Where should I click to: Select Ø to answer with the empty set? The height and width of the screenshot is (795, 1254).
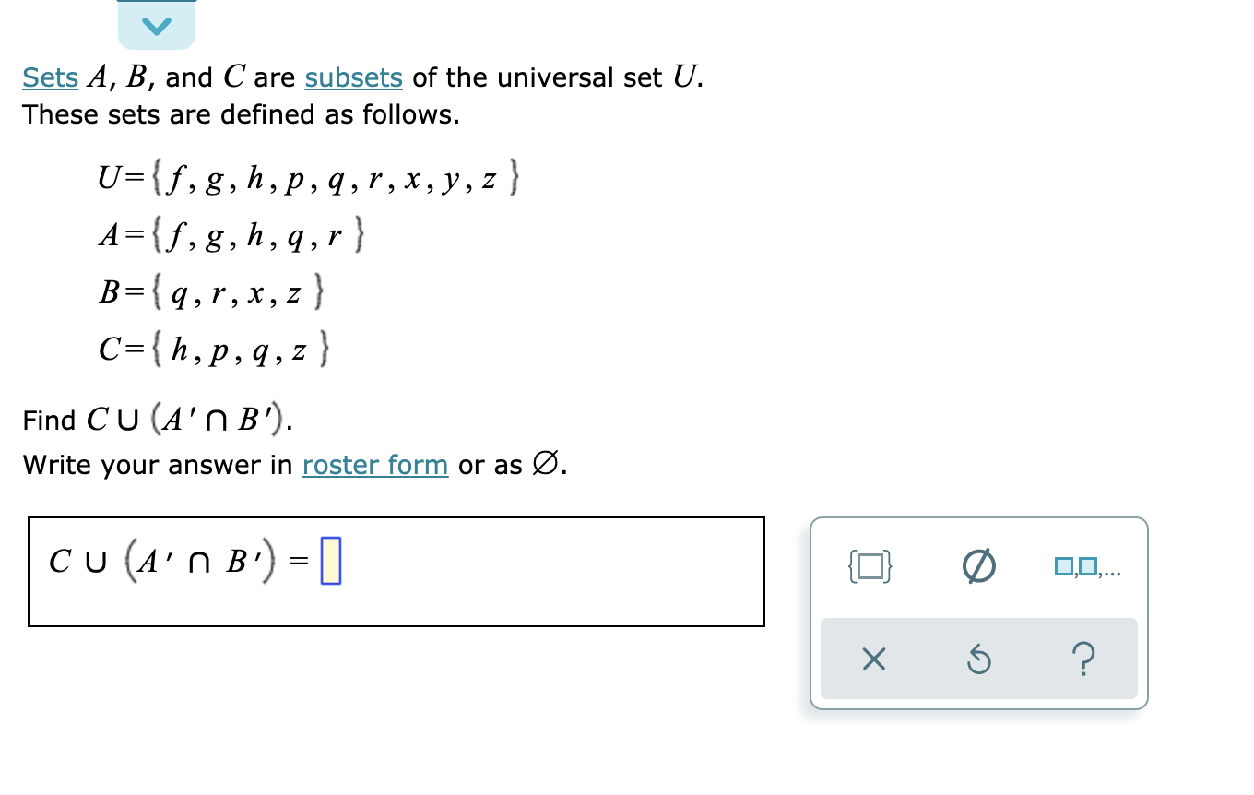(979, 566)
